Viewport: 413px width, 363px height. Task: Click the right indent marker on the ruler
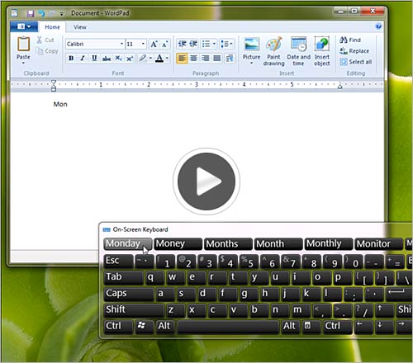pyautogui.click(x=340, y=87)
